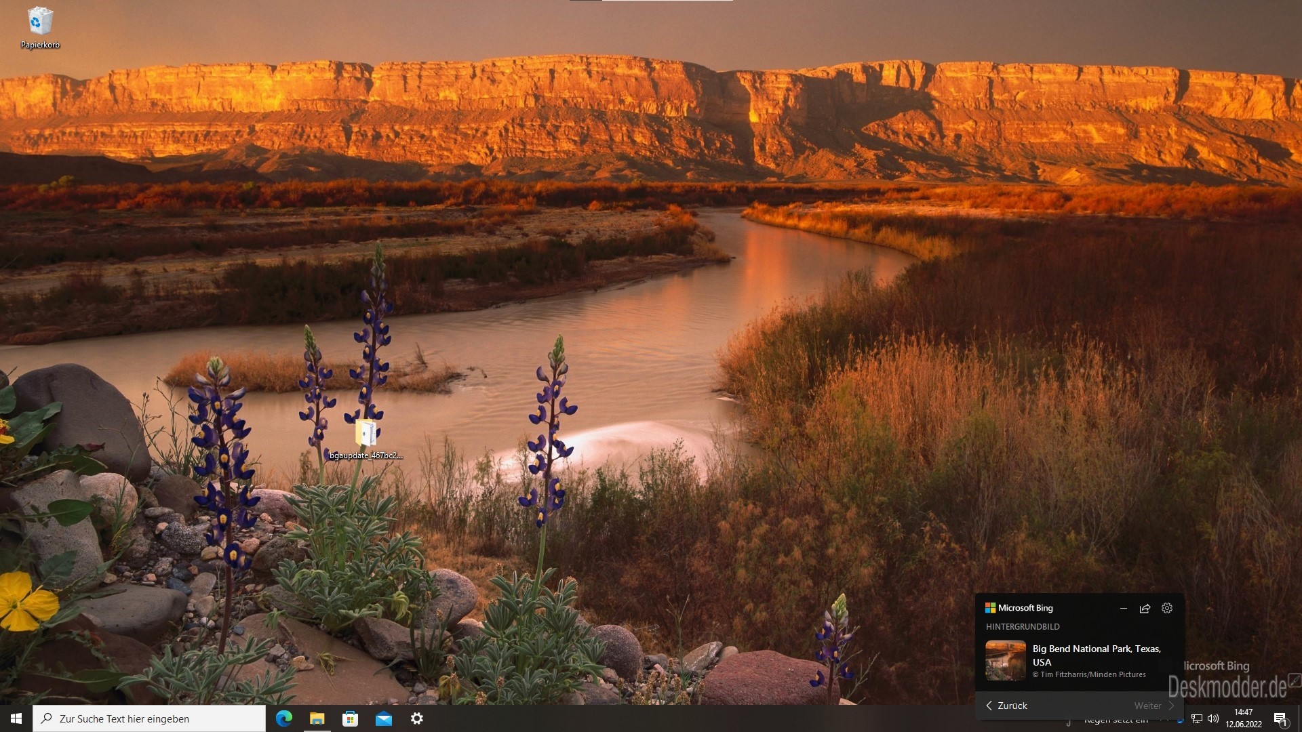The image size is (1302, 732).
Task: Open the Bing widget settings gear
Action: [1166, 608]
